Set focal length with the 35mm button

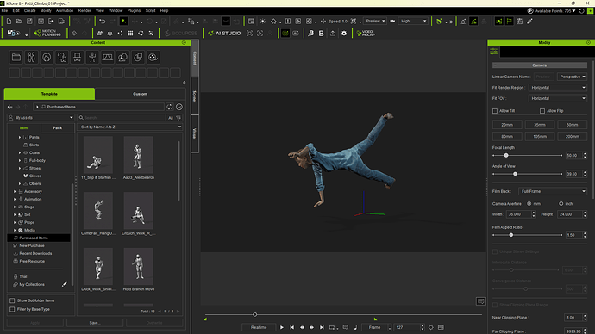[540, 125]
